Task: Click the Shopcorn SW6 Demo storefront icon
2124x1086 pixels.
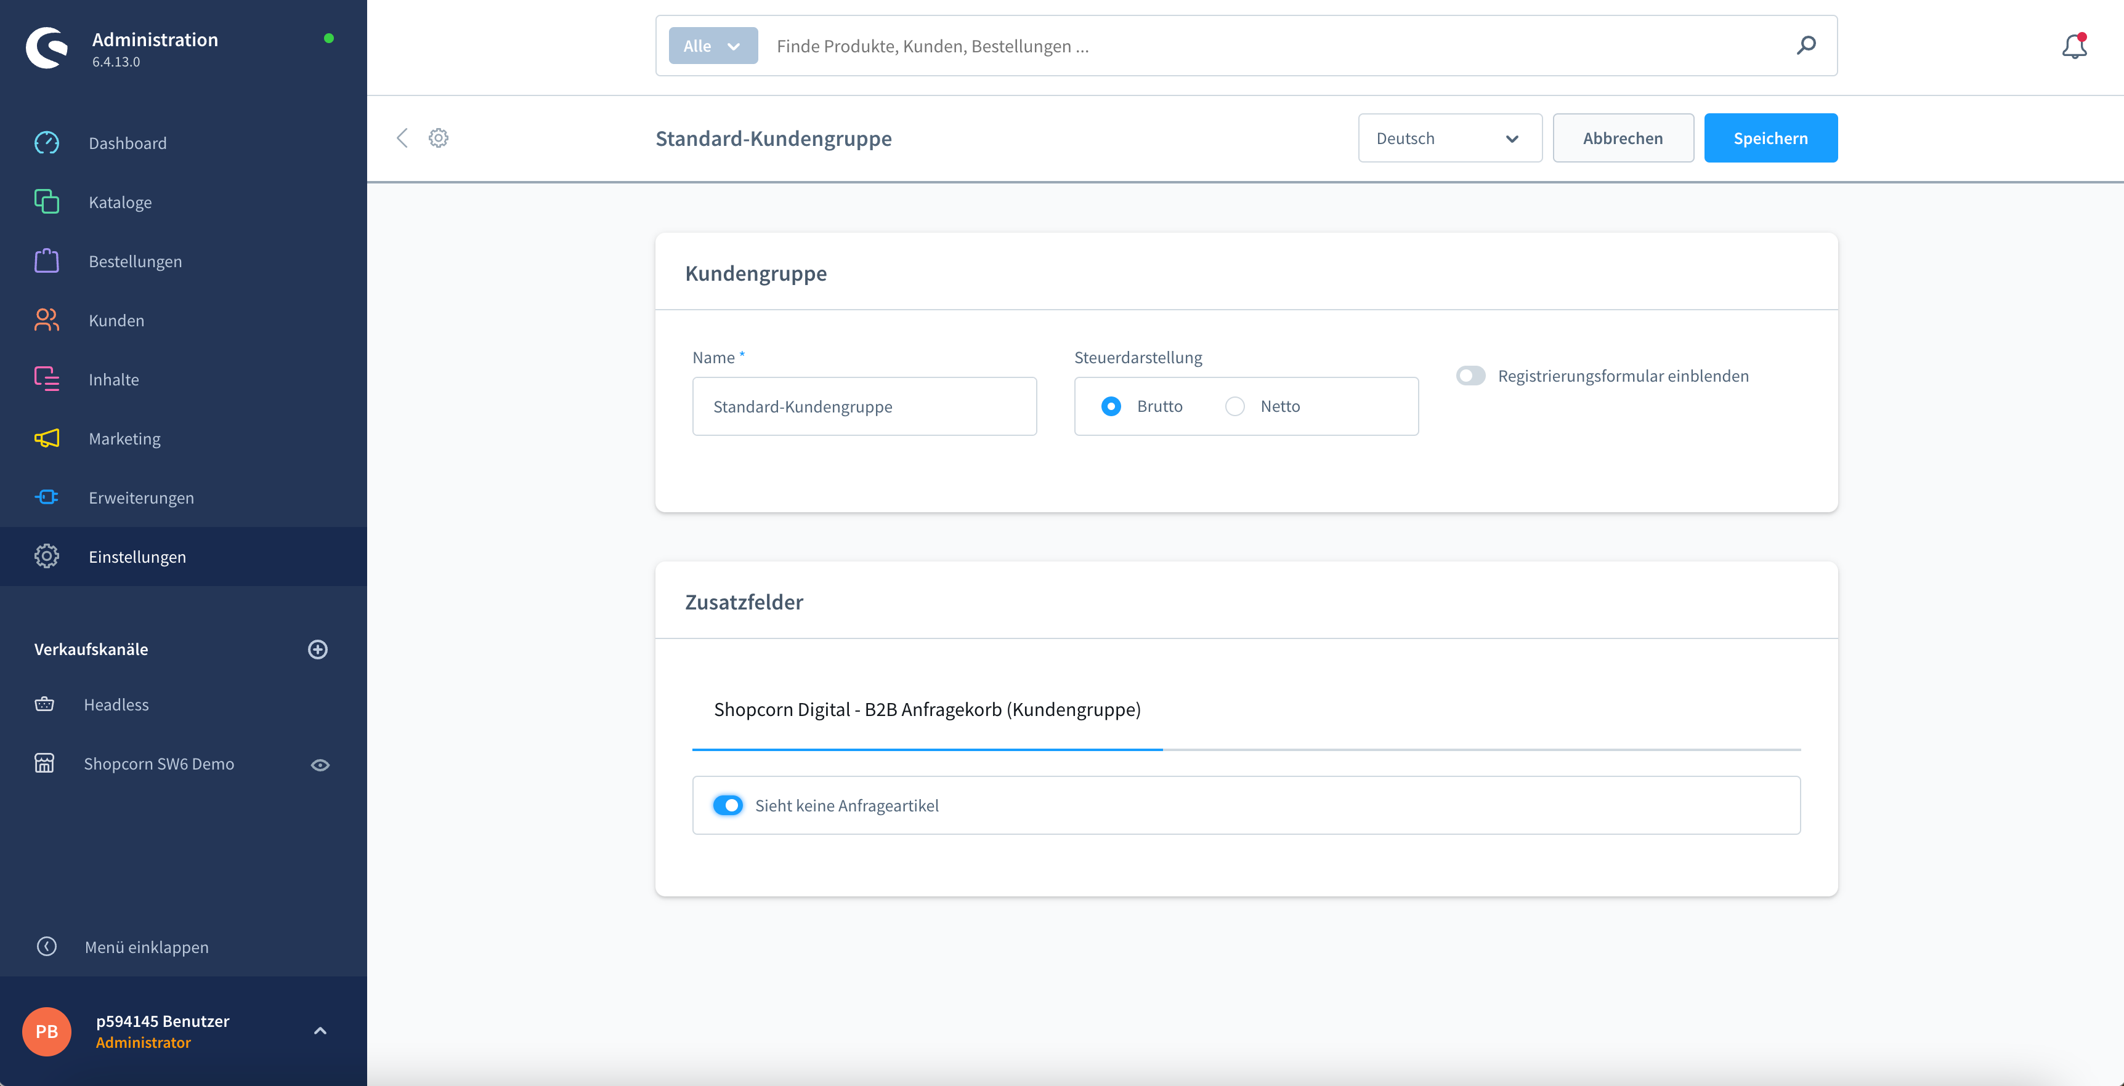Action: (x=44, y=764)
